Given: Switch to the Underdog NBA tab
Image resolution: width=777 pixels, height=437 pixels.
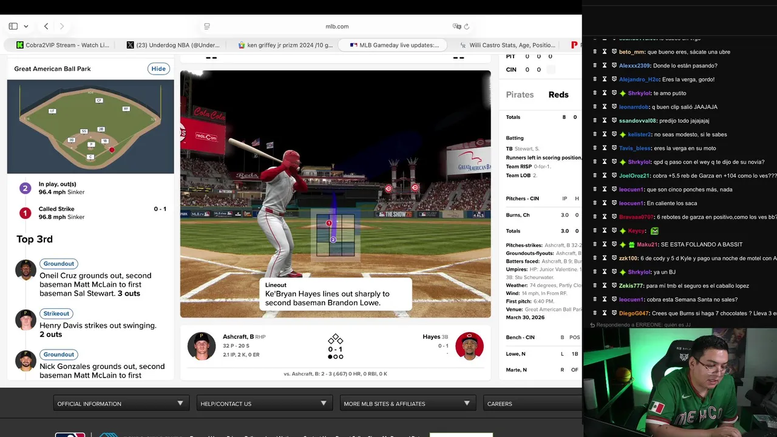Looking at the screenshot, I should click(x=173, y=45).
